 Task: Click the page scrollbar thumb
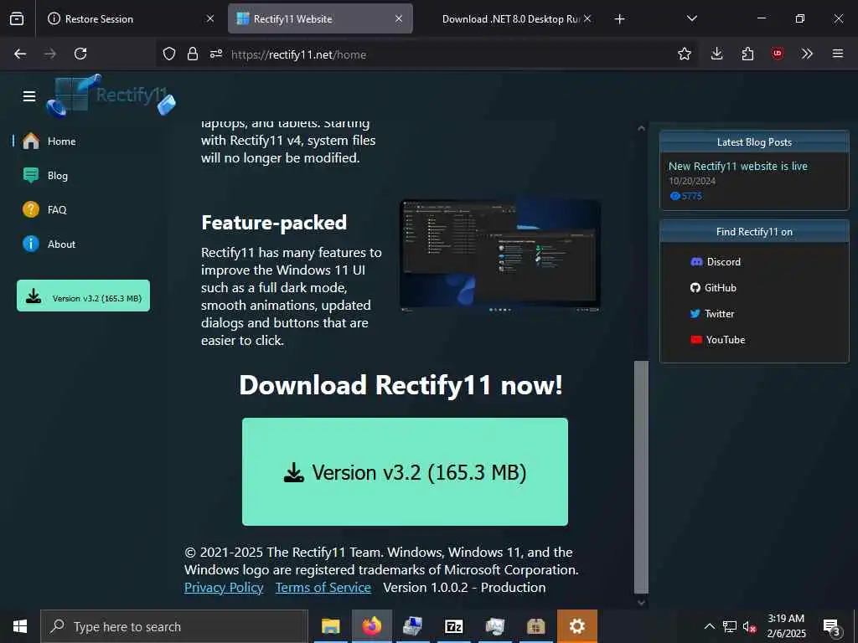[641, 476]
